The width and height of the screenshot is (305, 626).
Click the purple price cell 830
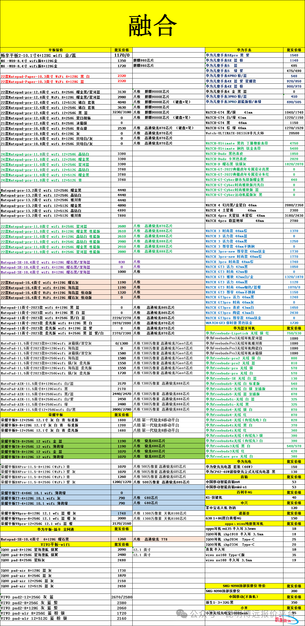122,262
